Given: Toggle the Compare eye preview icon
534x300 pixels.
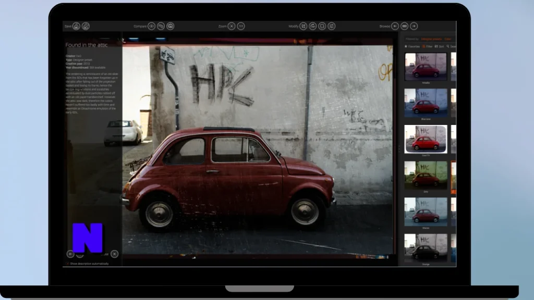Looking at the screenshot, I should 152,26.
